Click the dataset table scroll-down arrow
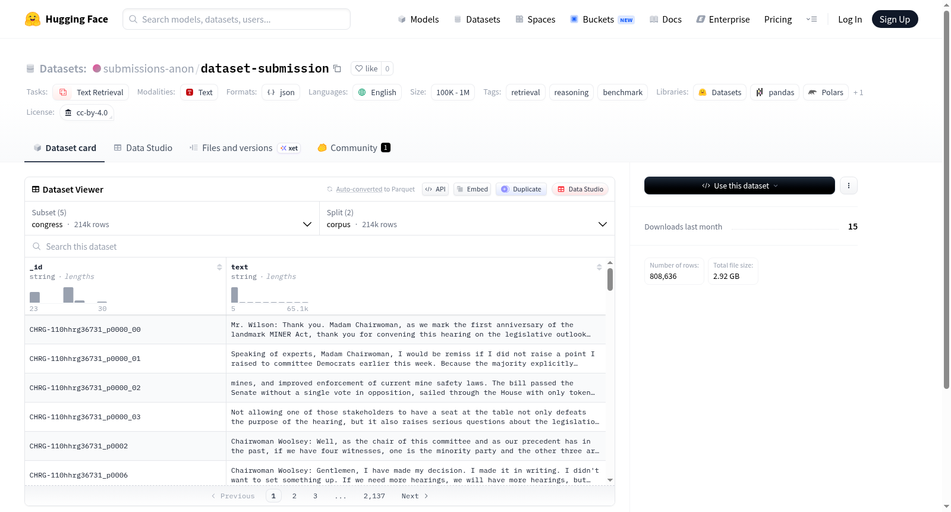The width and height of the screenshot is (951, 512). click(610, 480)
